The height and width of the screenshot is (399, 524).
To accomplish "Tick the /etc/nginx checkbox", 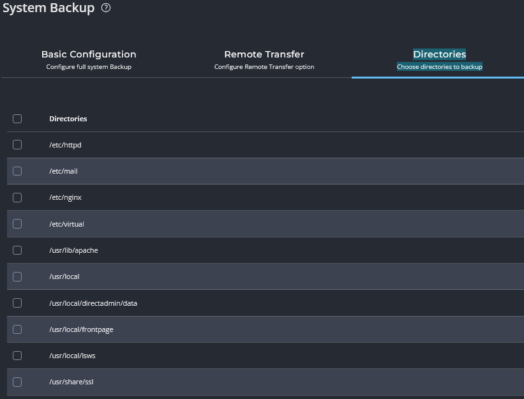I will click(x=17, y=197).
